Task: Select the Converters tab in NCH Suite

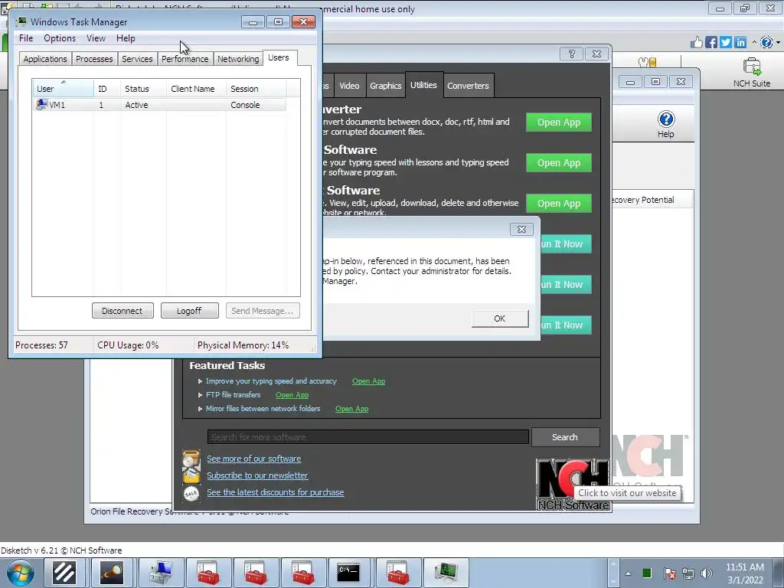Action: click(468, 86)
